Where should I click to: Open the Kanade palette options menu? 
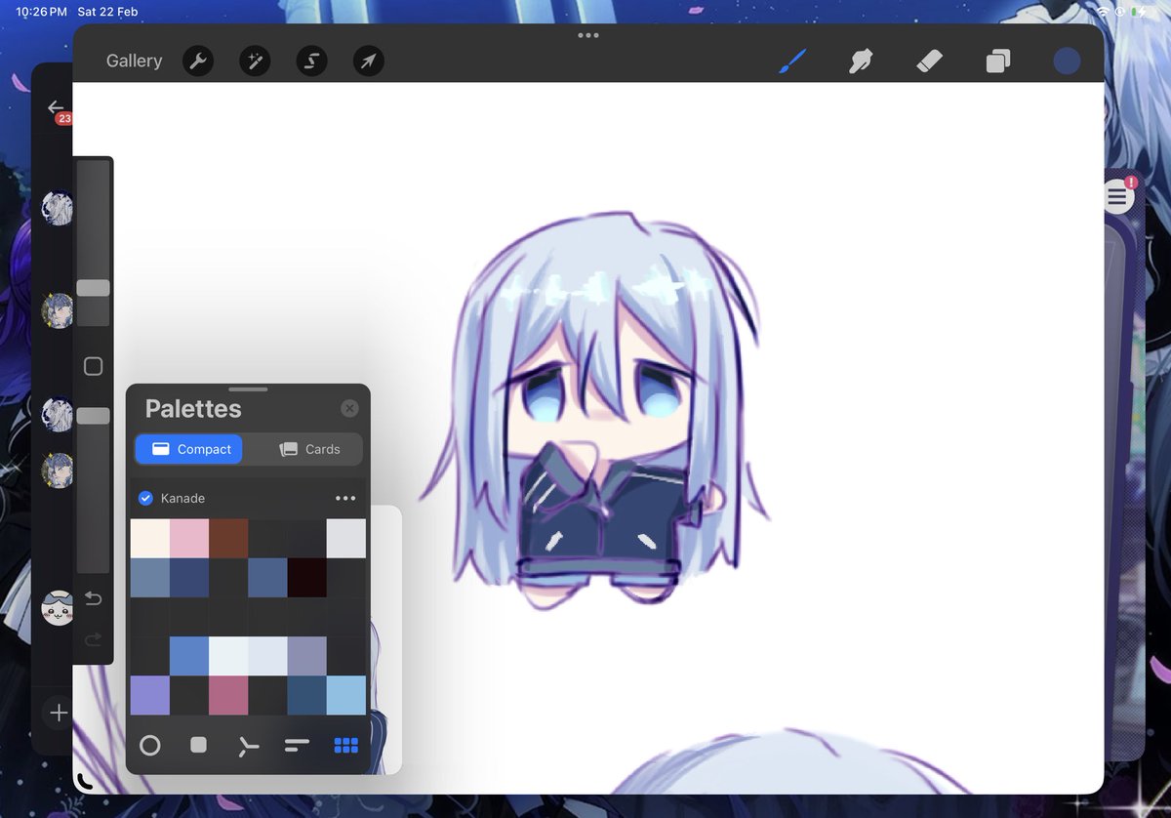point(345,498)
